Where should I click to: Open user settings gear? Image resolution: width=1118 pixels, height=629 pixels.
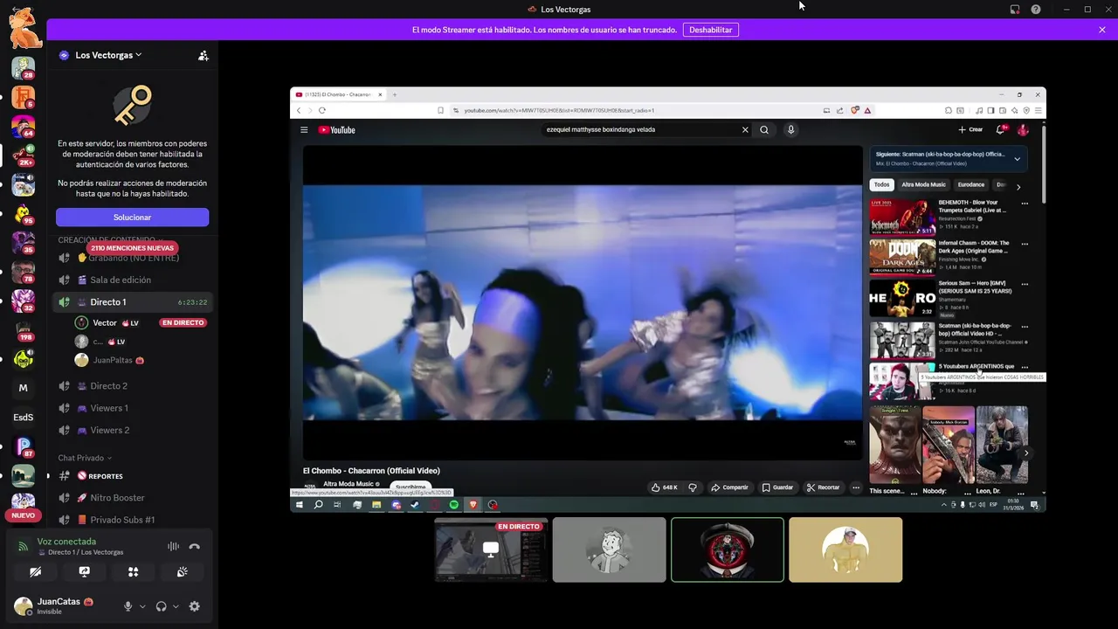point(194,606)
